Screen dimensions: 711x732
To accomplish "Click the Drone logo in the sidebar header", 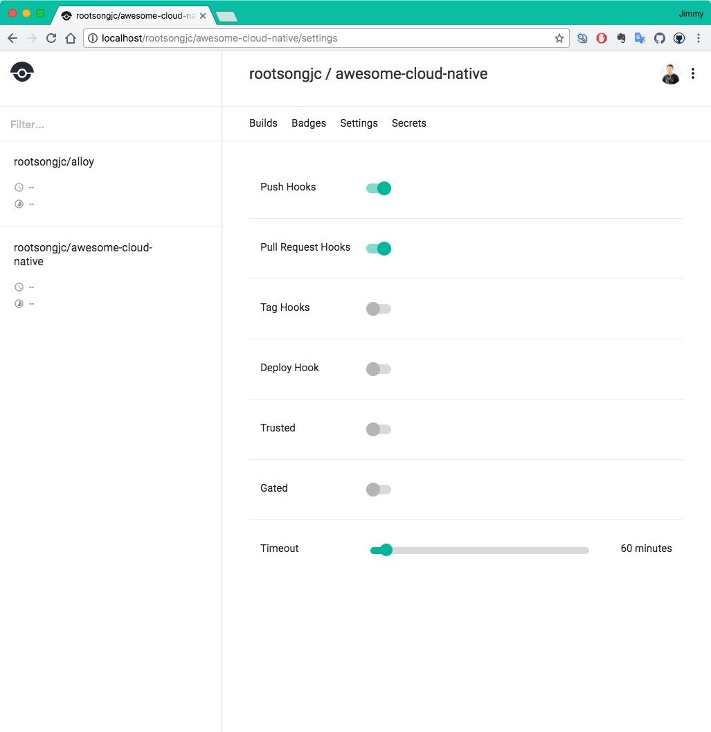I will [x=22, y=72].
